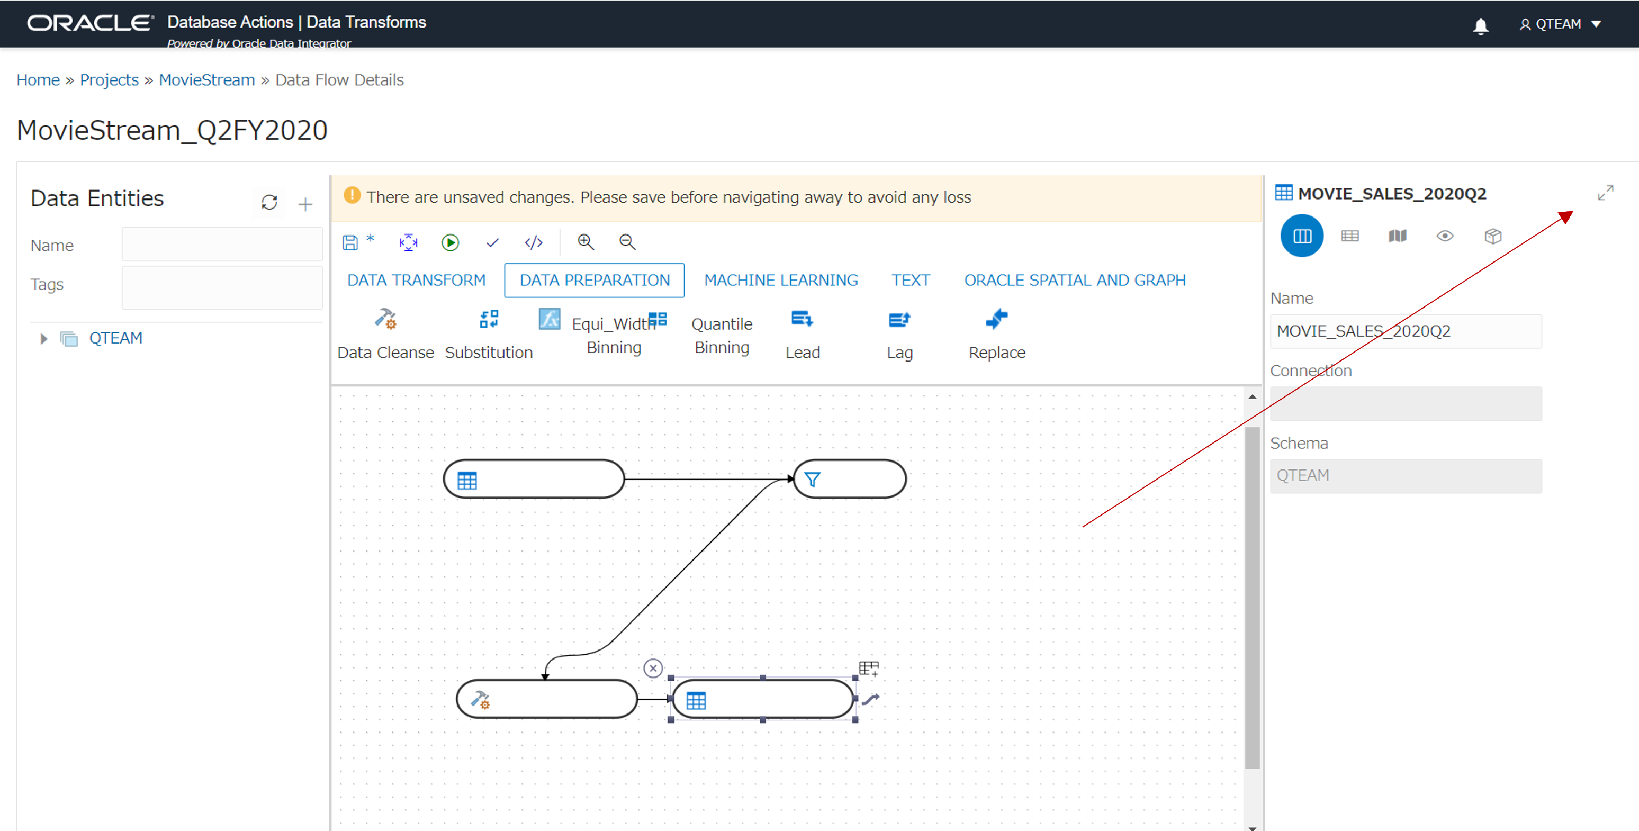This screenshot has height=831, width=1639.
Task: Click the Save data flow icon
Action: coord(350,242)
